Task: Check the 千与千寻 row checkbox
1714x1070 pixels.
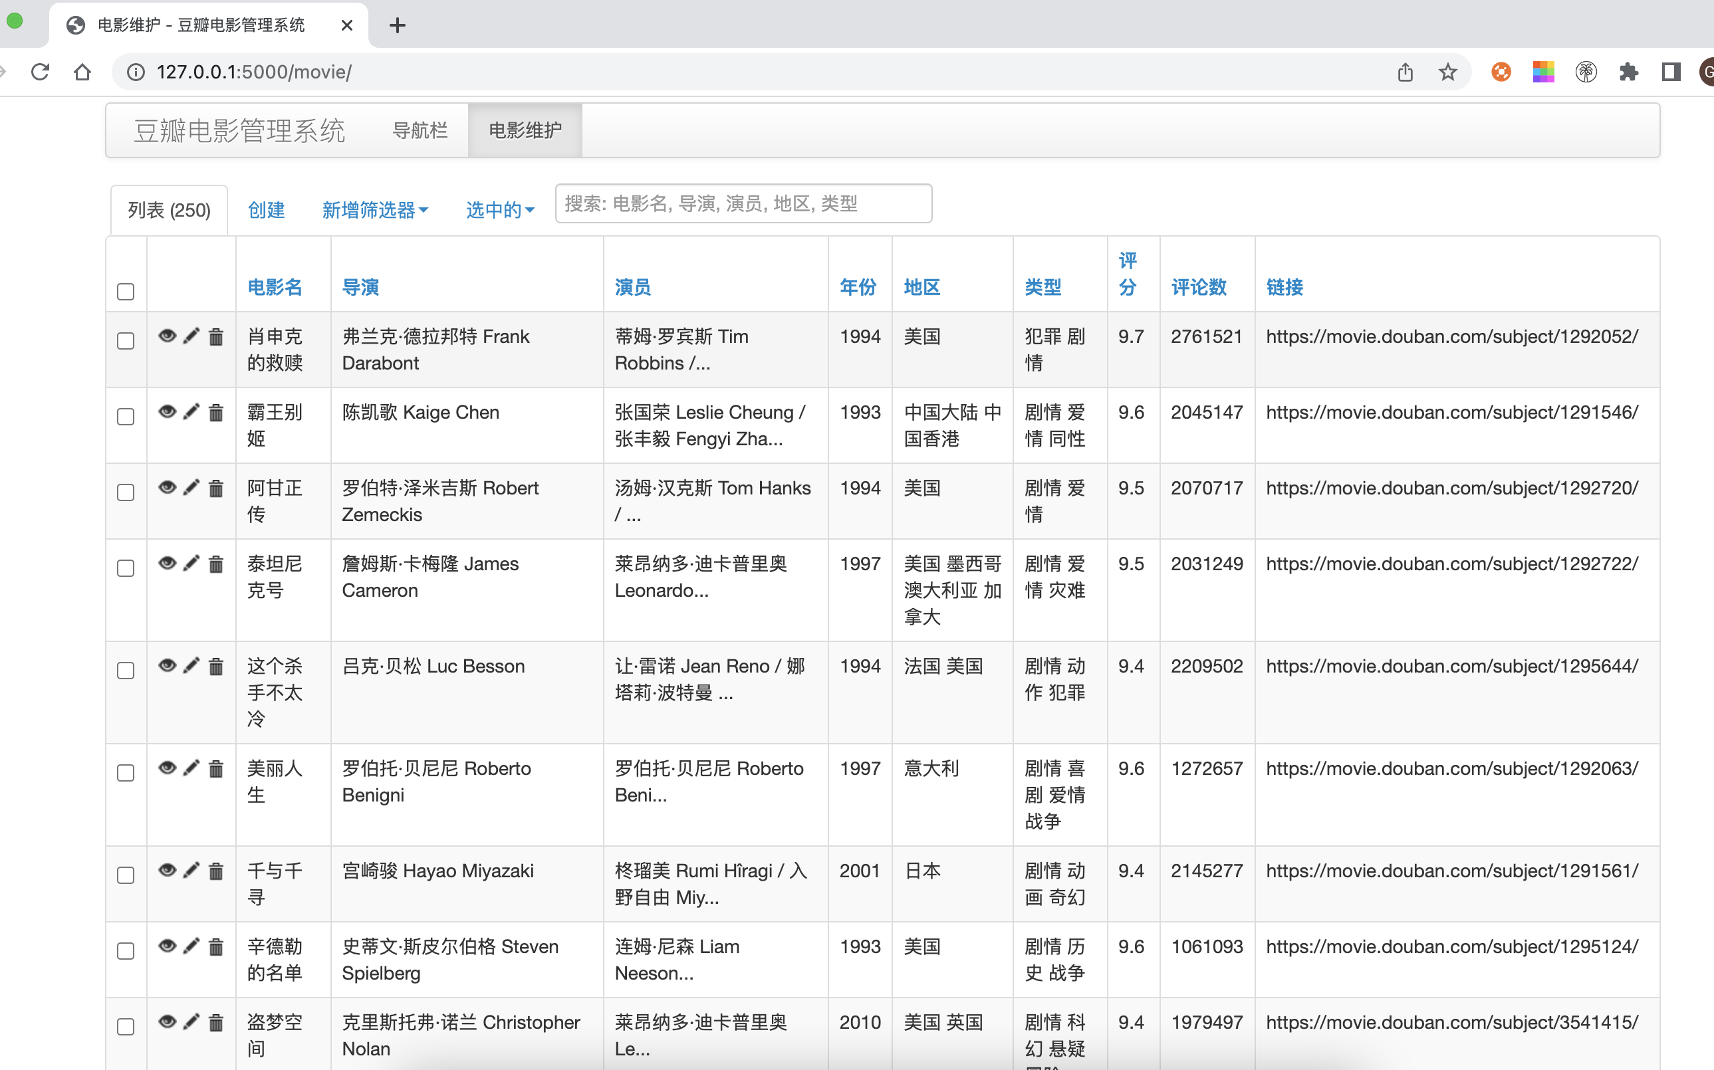Action: (x=125, y=875)
